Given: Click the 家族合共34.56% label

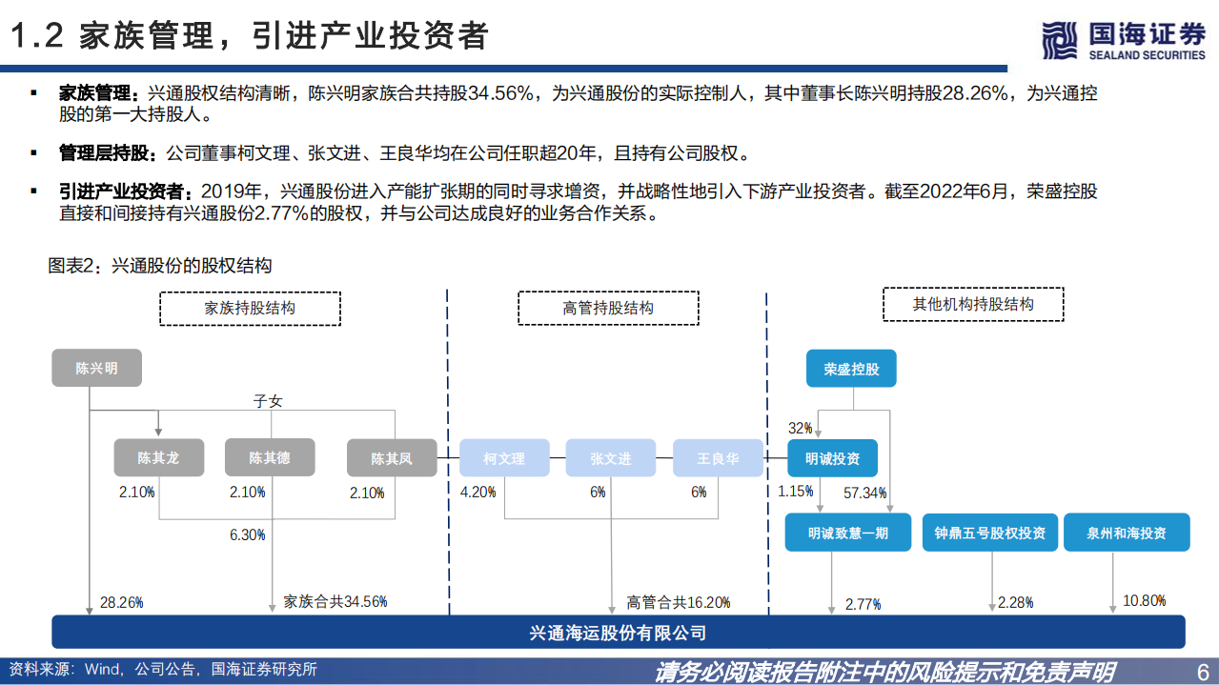Looking at the screenshot, I should [x=335, y=602].
